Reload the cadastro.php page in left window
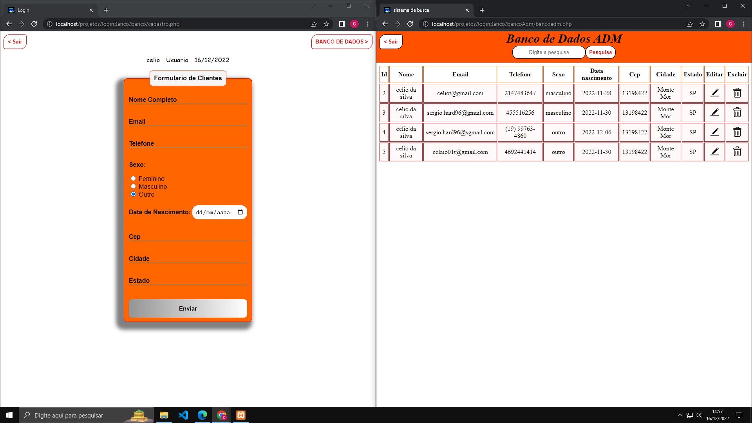The height and width of the screenshot is (423, 752). [x=34, y=24]
